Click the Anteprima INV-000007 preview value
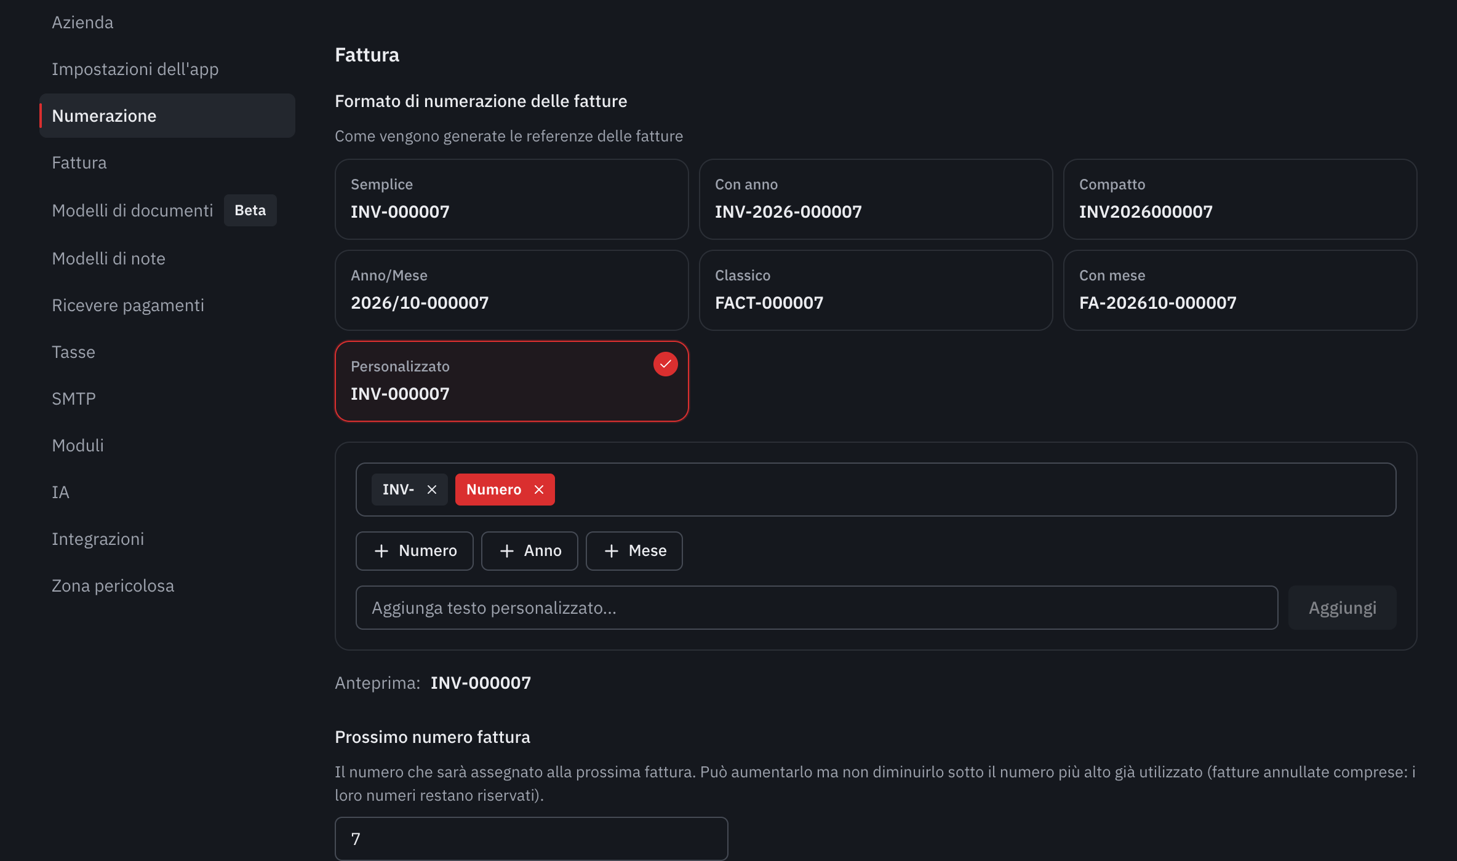 (x=481, y=683)
